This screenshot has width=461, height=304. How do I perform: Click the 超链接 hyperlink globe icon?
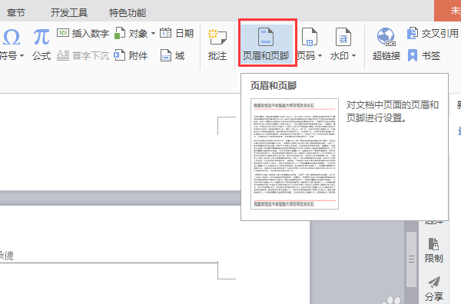tap(386, 37)
